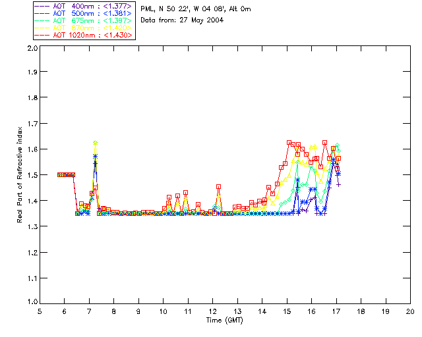Click the AOT 1020nm legend entry
Viewport: 422px width, 337px height.
coord(84,35)
